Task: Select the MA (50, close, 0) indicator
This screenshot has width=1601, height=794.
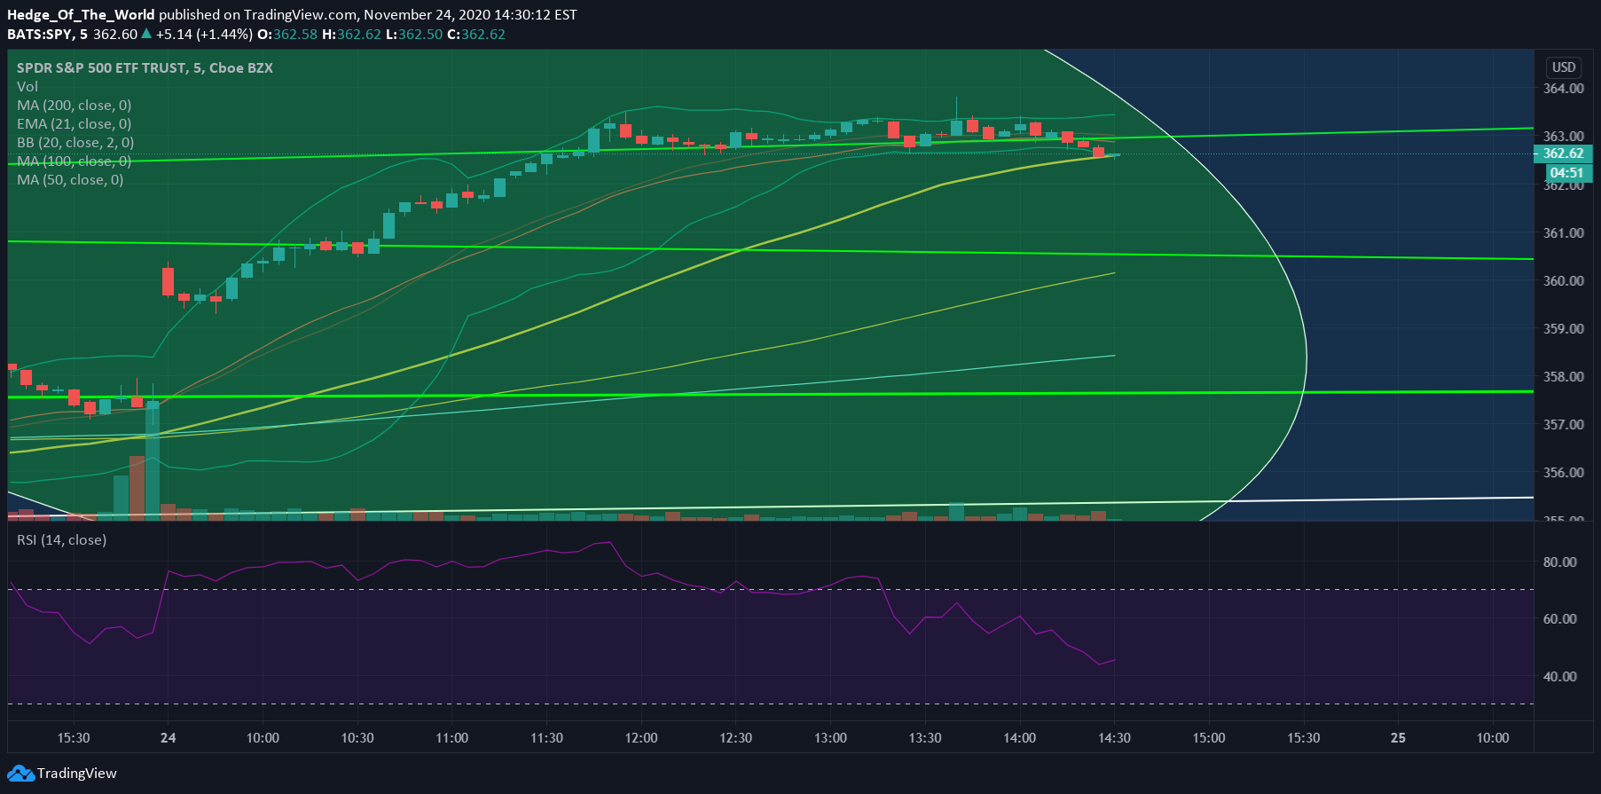Action: tap(70, 180)
